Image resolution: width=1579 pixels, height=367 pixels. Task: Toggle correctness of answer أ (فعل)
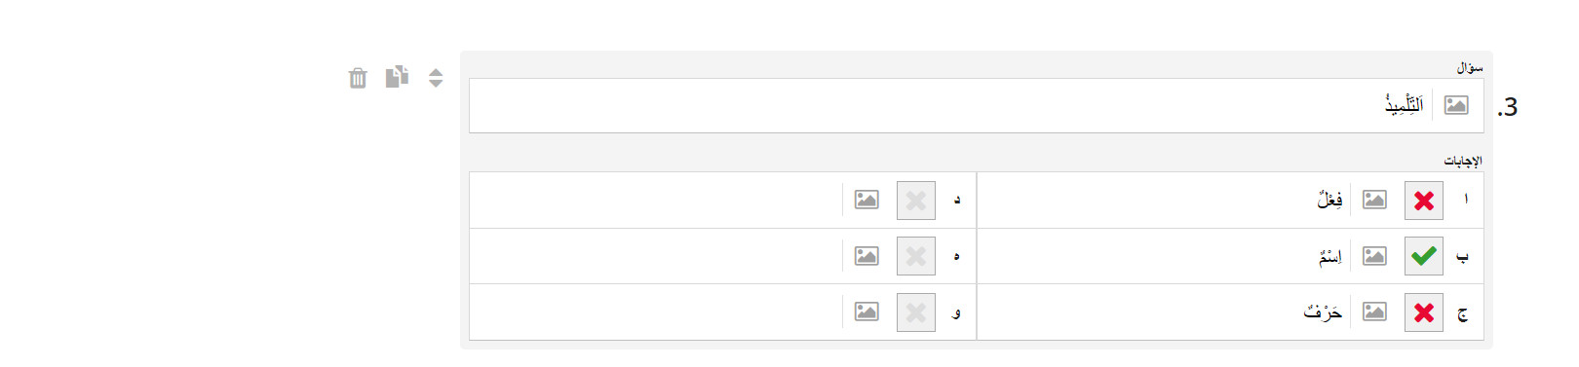tap(1424, 201)
